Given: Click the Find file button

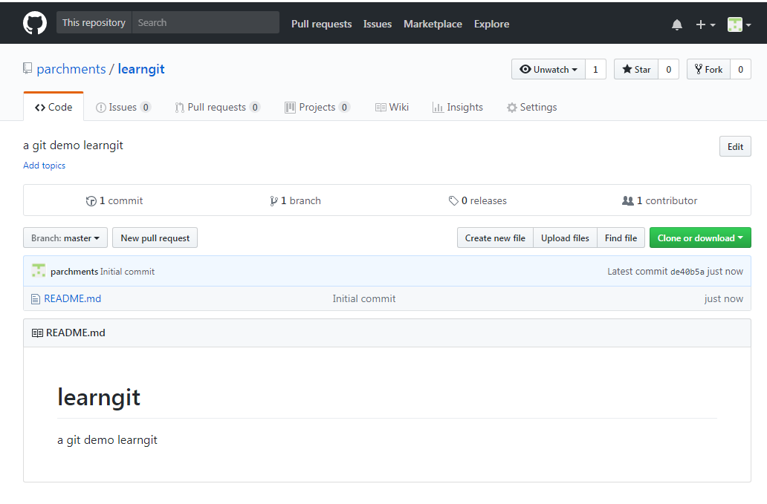Looking at the screenshot, I should 621,238.
